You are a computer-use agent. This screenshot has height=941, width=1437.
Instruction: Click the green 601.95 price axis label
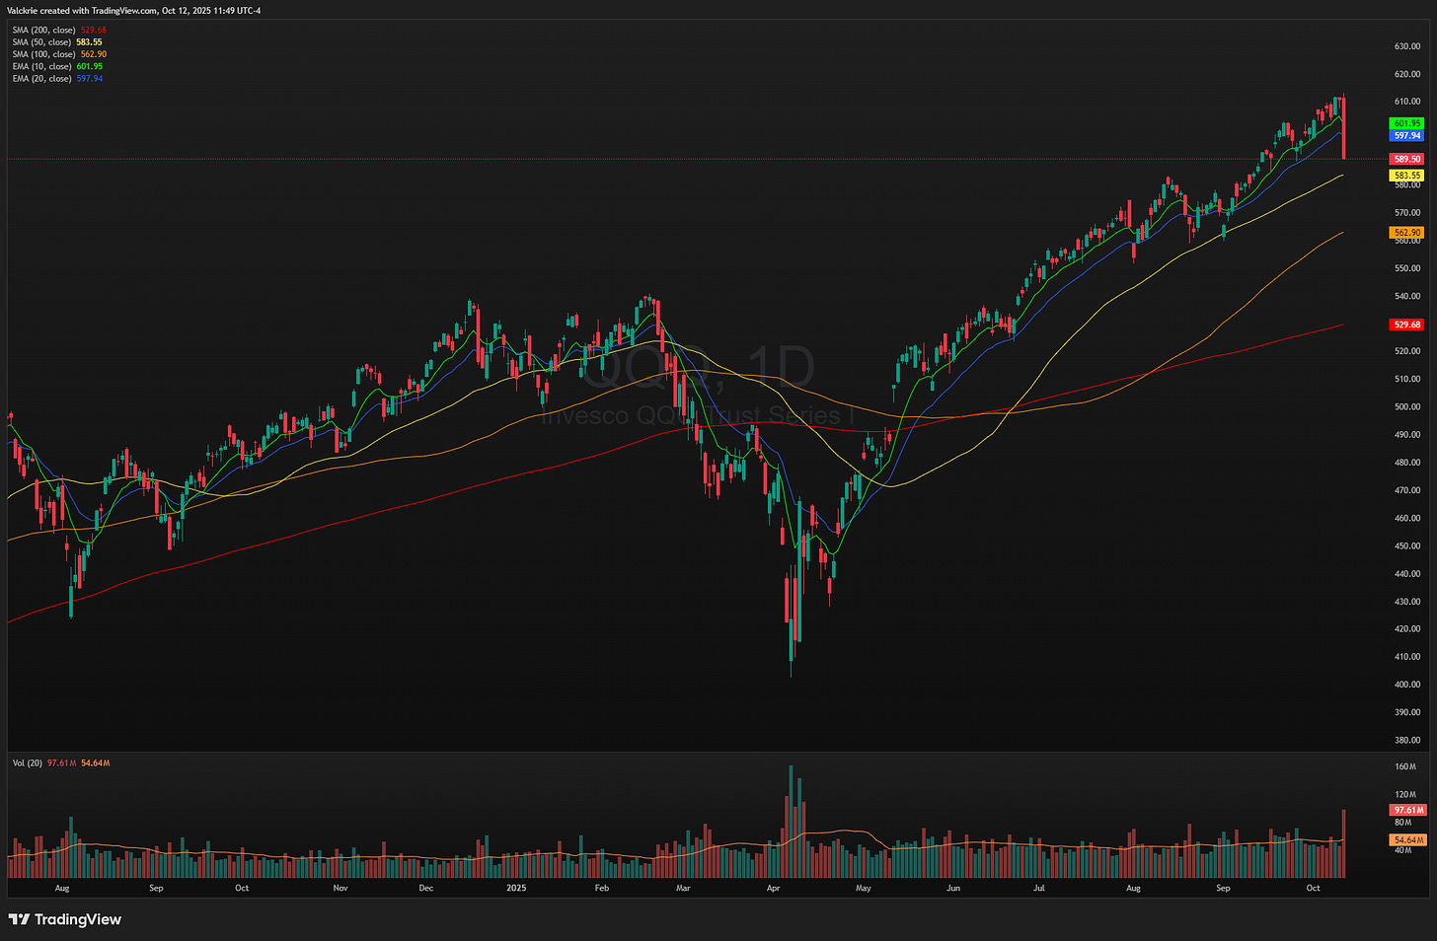[x=1406, y=123]
